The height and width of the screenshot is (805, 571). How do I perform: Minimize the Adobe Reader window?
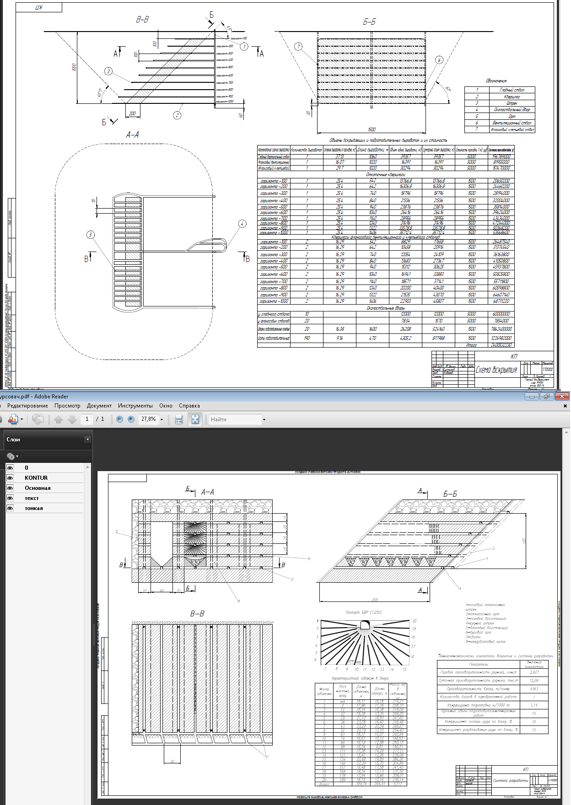[532, 397]
